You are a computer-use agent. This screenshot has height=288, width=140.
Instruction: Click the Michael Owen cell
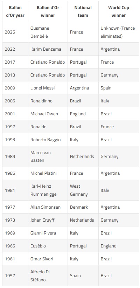click(x=48, y=114)
